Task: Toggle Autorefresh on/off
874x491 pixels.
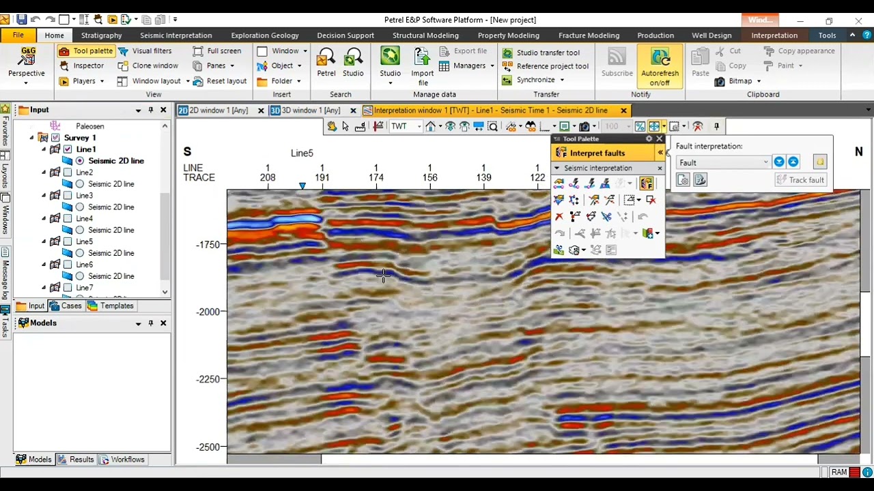Action: point(660,67)
